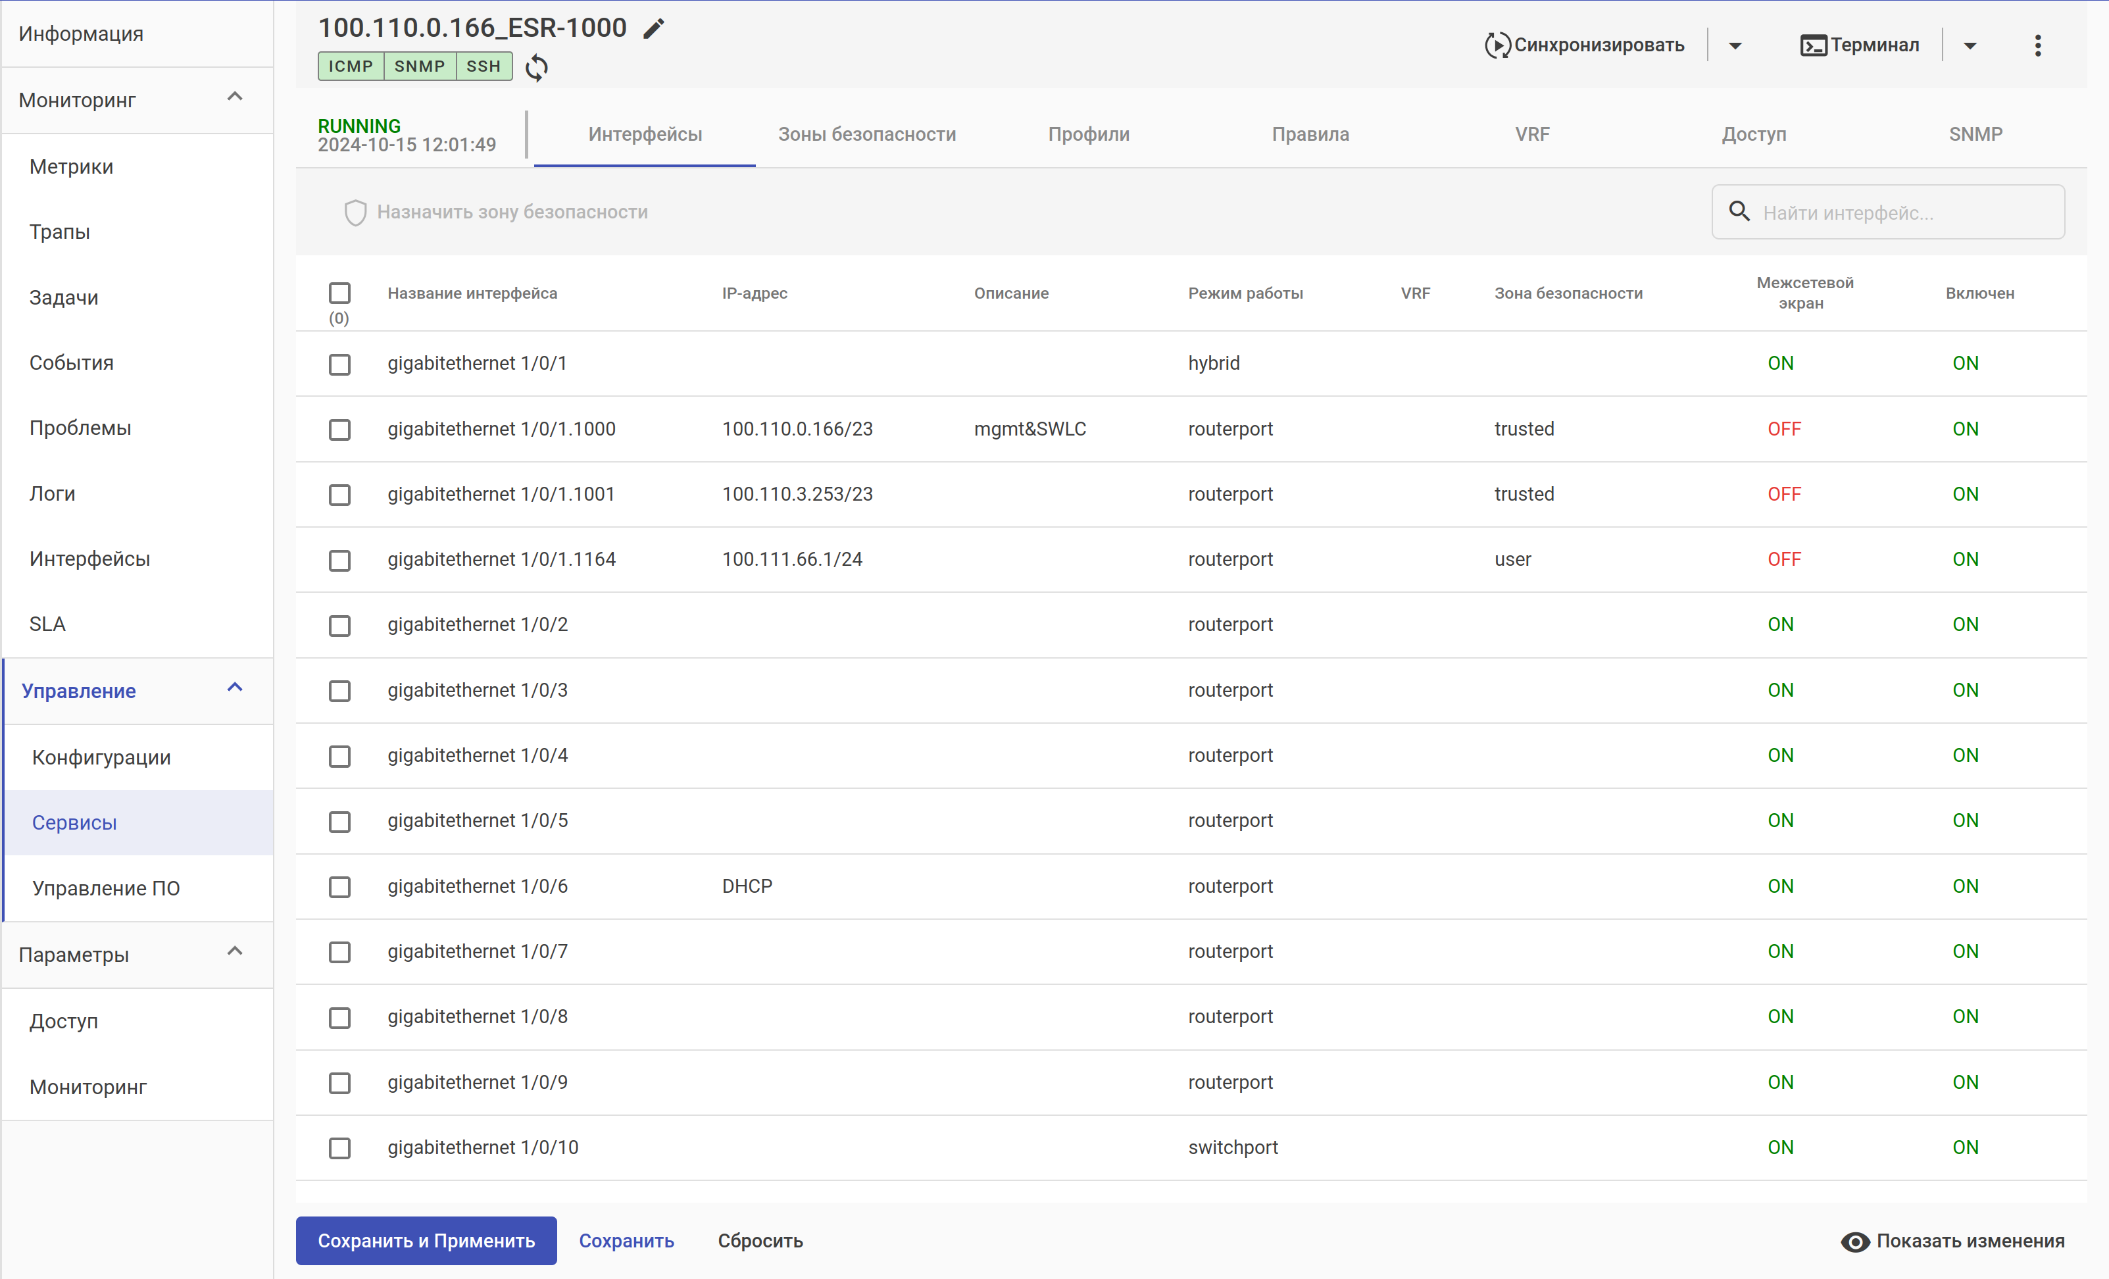Open the Правила tab

point(1310,134)
